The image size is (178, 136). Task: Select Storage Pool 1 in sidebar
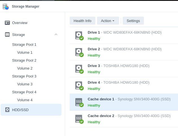point(24,44)
